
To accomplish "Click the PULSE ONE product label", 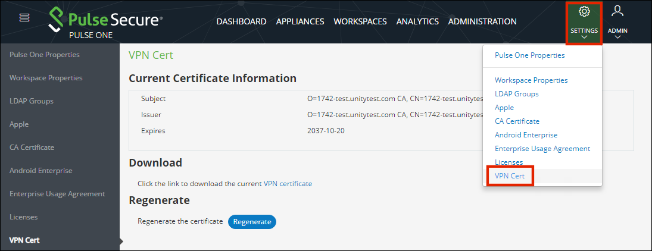I will 91,35.
